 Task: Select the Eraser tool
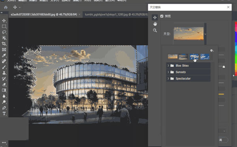tap(4, 85)
